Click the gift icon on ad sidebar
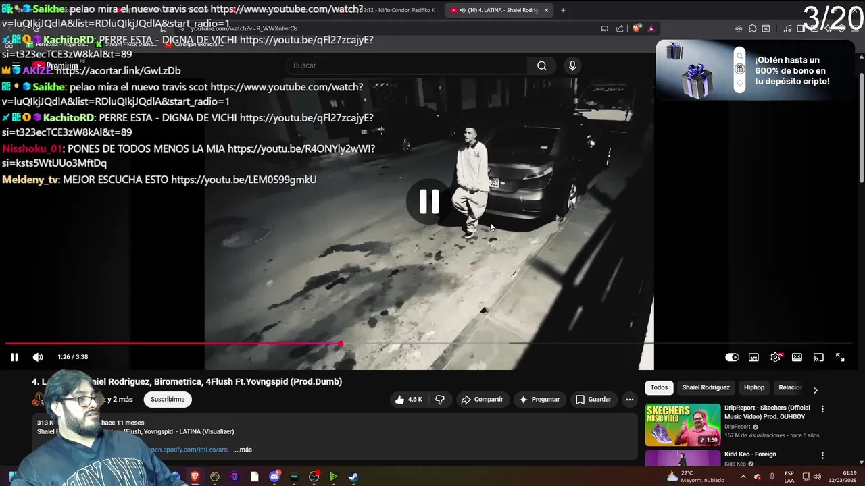The height and width of the screenshot is (486, 865). click(x=740, y=69)
